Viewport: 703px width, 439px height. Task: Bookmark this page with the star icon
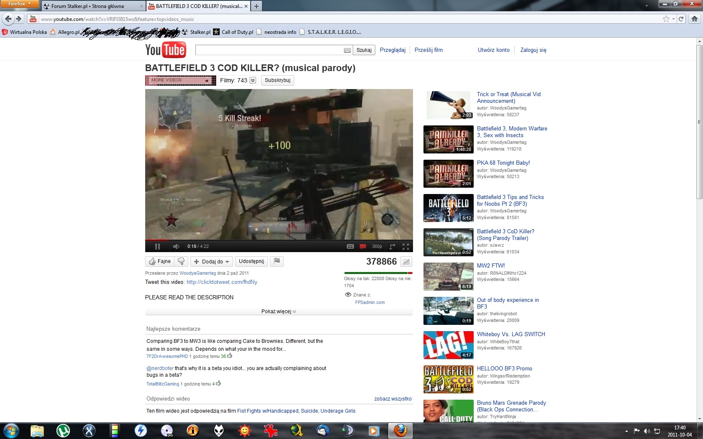(x=666, y=19)
